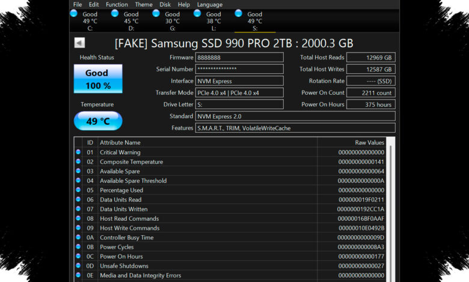Screen dimensions: 469x282
Task: Select drive G: status orb
Action: coord(156,13)
